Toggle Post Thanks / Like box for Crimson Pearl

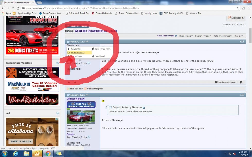[89, 137]
